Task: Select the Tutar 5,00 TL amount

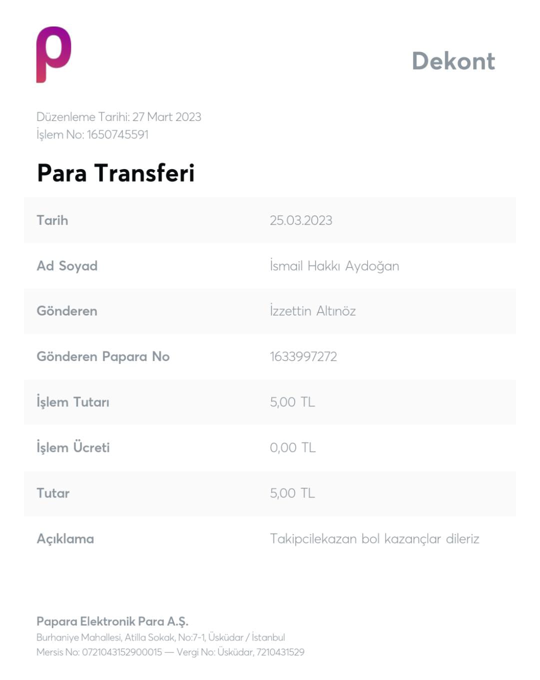Action: point(292,493)
